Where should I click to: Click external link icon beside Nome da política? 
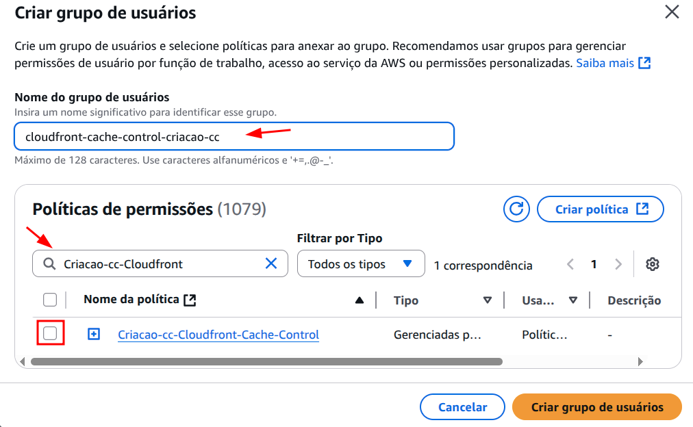pos(190,300)
